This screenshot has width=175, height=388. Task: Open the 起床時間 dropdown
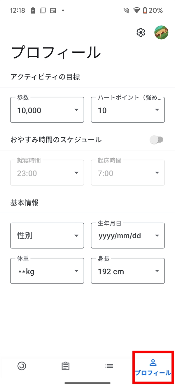tap(128, 173)
